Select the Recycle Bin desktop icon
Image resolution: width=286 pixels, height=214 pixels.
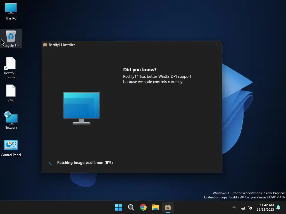[11, 38]
